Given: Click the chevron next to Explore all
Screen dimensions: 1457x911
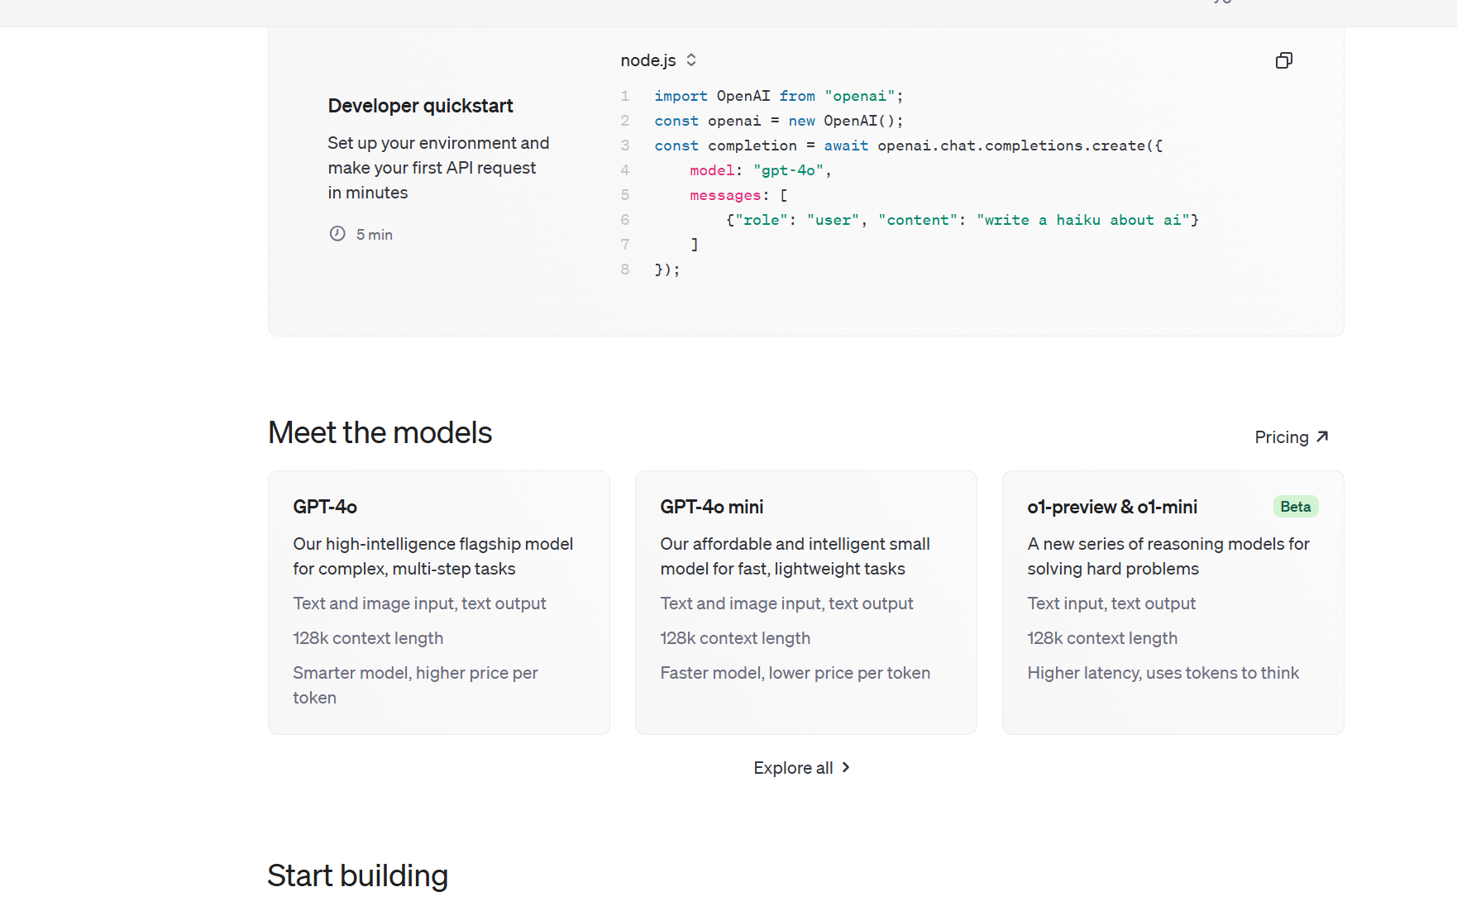Looking at the screenshot, I should point(846,768).
